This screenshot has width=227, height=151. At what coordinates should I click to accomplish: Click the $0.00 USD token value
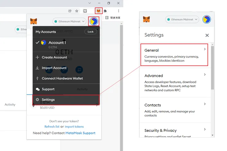point(47,108)
